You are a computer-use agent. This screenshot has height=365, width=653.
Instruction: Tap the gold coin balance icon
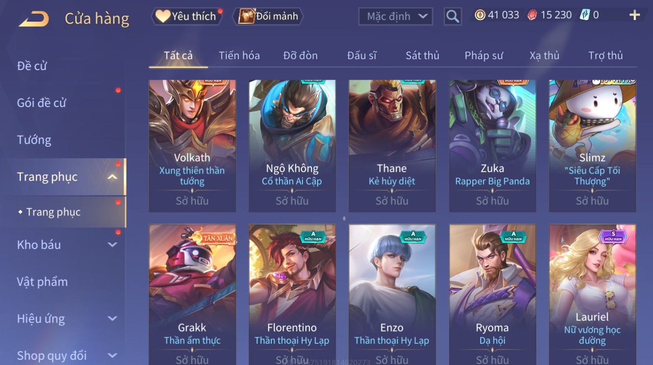coord(480,15)
